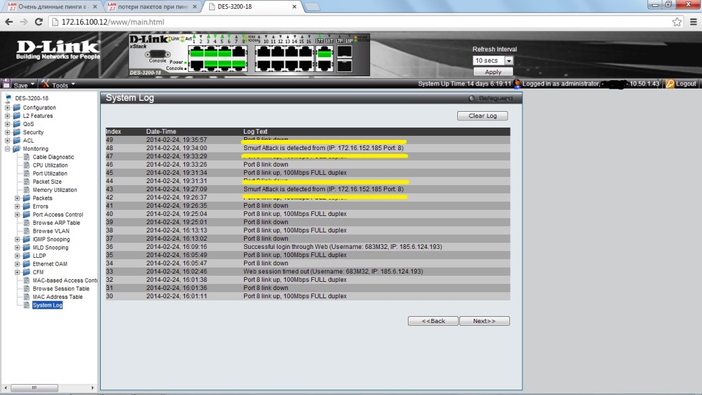This screenshot has height=395, width=702.
Task: Open Memory Utilization in the tree
Action: (x=55, y=190)
